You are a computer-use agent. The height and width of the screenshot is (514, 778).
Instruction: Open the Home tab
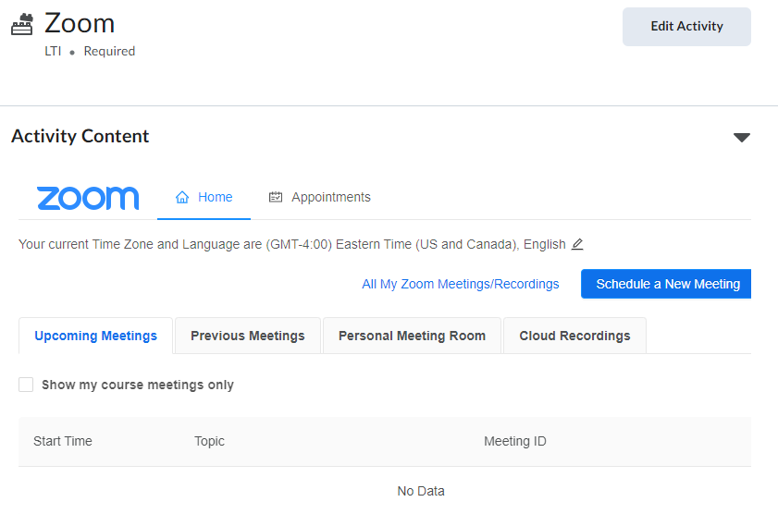(x=204, y=197)
